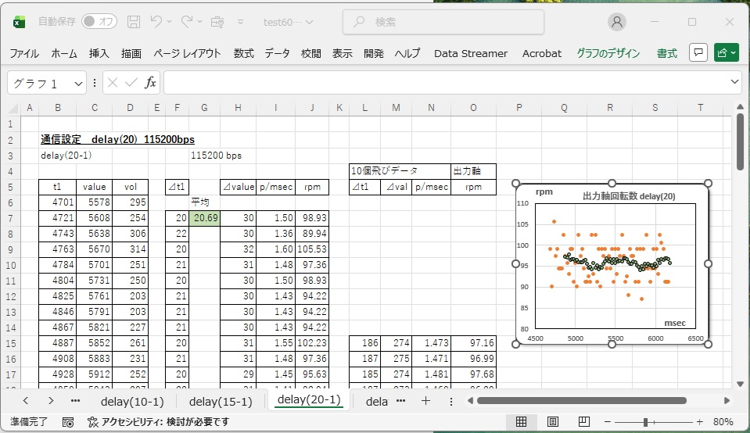Image resolution: width=750 pixels, height=433 pixels.
Task: Click the Insert Function fx icon
Action: point(150,82)
